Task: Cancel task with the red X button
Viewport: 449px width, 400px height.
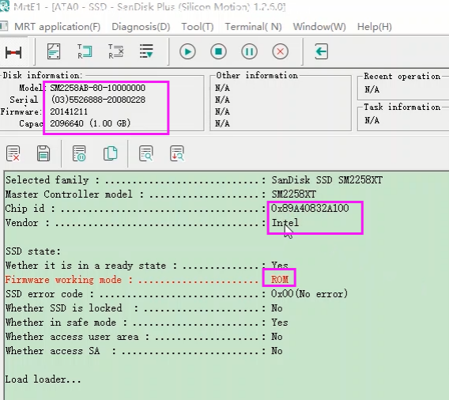Action: 280,52
